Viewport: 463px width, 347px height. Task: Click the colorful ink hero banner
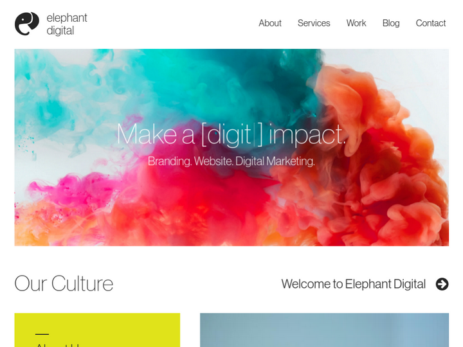[x=232, y=148]
